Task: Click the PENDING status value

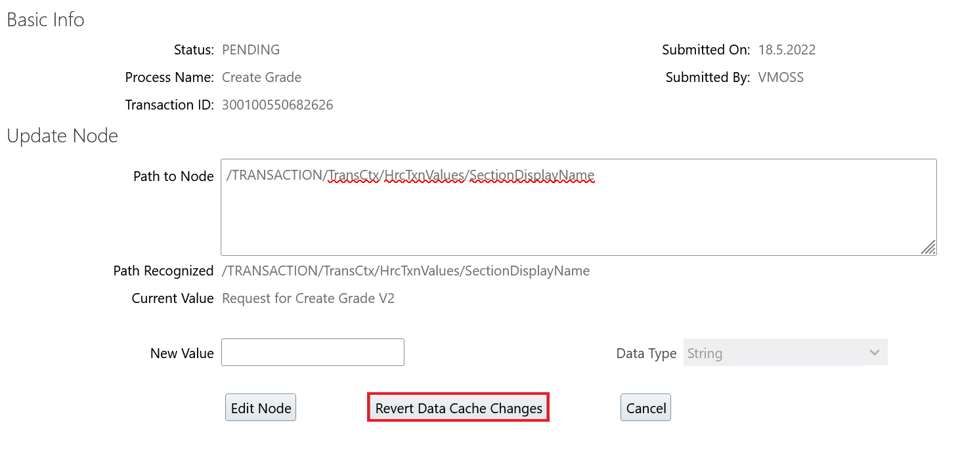Action: click(x=251, y=50)
